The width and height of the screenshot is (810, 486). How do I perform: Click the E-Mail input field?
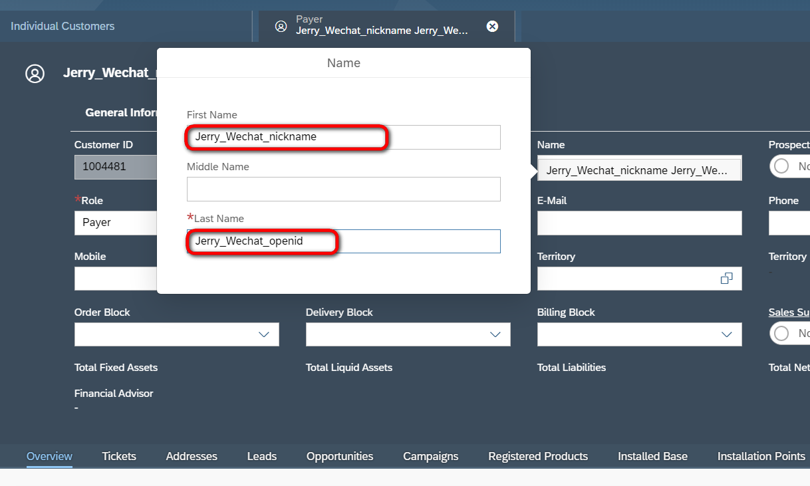(640, 223)
